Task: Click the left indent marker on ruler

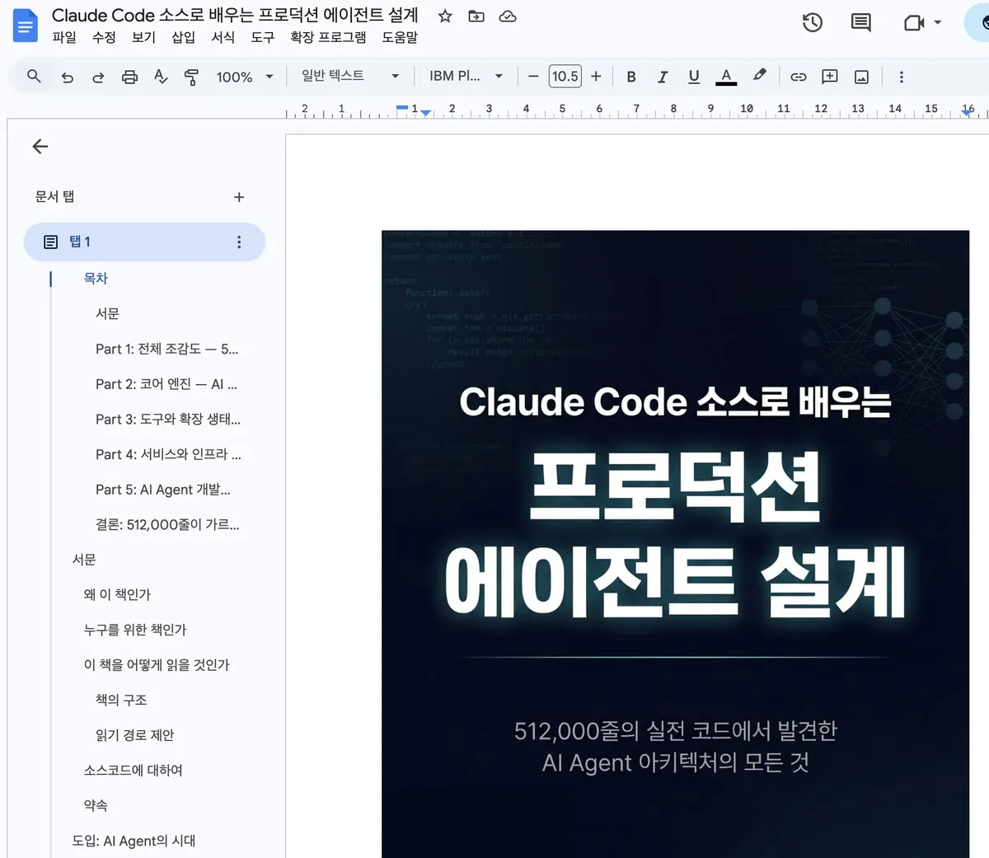Action: pos(426,113)
